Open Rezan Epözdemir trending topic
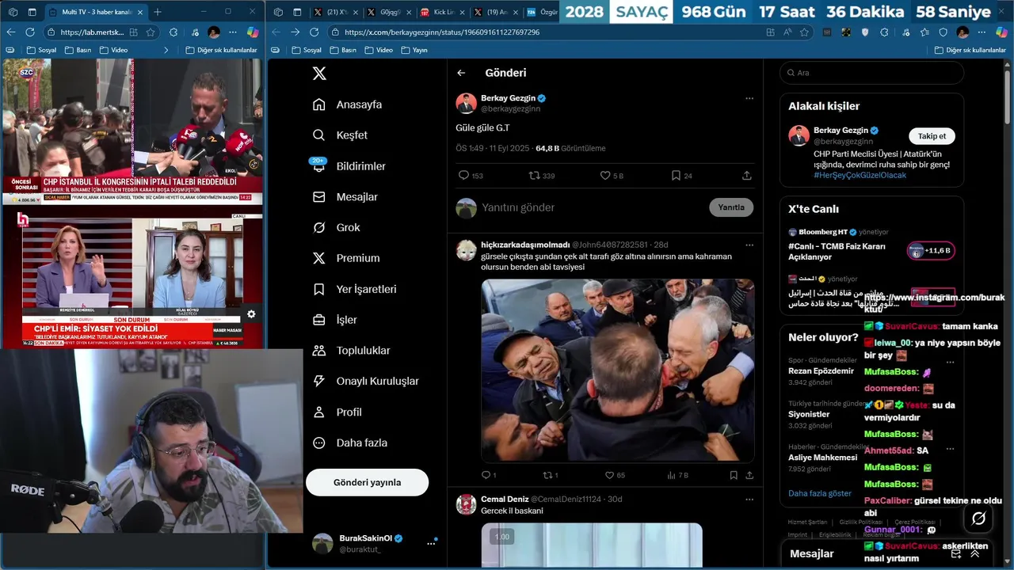Image resolution: width=1014 pixels, height=570 pixels. click(x=821, y=371)
